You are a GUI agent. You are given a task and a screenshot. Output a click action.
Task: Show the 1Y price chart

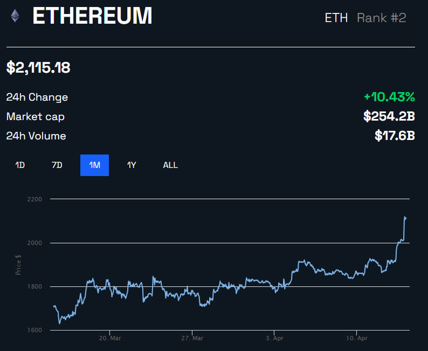tap(132, 165)
